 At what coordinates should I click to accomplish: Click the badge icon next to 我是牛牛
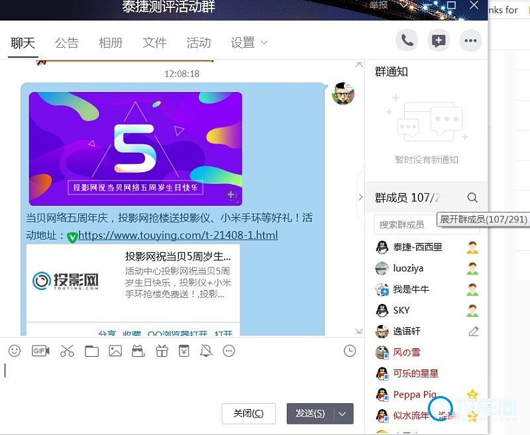pos(472,289)
